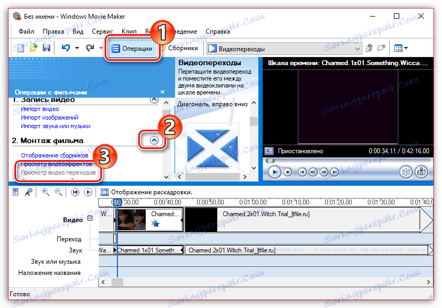Open the Справка menu

217,31
